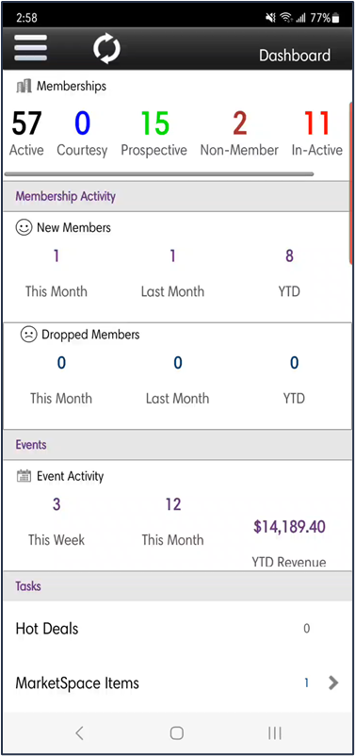This screenshot has width=355, height=756.
Task: Tap the Android back navigation button
Action: point(79,733)
